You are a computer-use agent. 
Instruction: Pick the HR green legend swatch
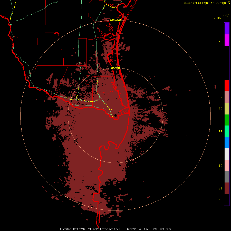[x=227, y=120]
